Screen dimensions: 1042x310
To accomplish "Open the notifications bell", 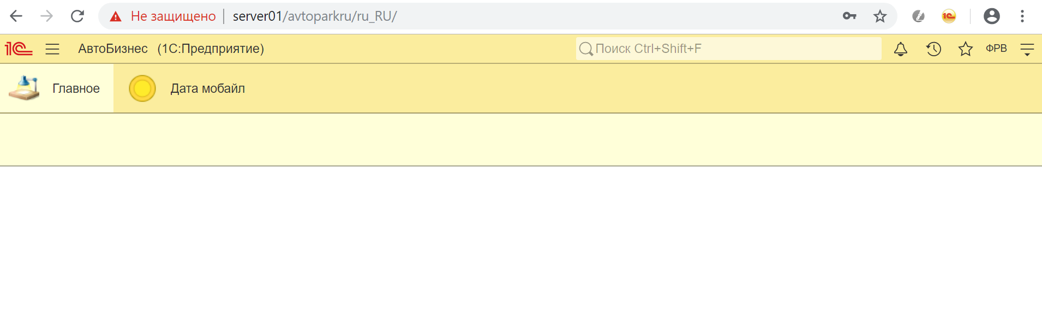I will (901, 49).
